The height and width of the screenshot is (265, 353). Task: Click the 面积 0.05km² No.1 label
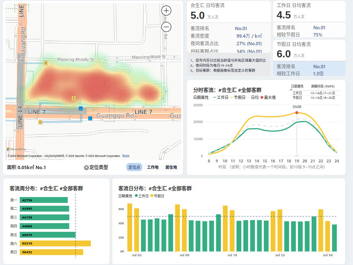pyautogui.click(x=26, y=167)
